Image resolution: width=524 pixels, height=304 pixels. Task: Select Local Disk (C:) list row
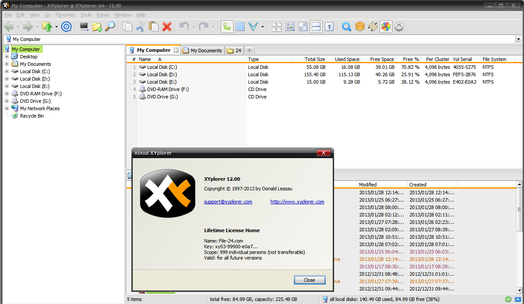click(324, 67)
